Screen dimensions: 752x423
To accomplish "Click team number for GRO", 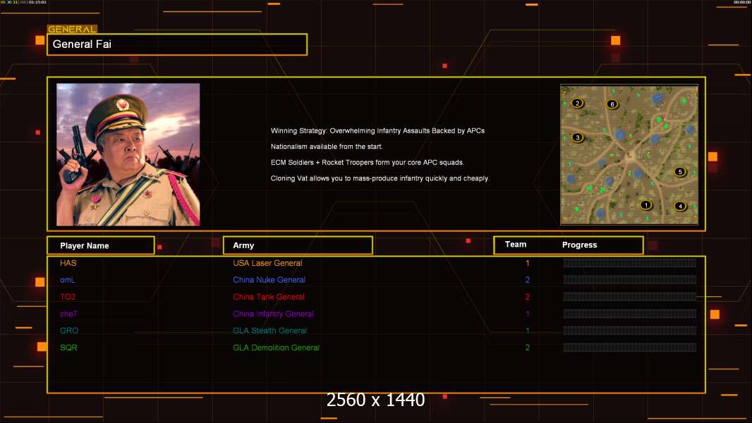I will [x=528, y=331].
